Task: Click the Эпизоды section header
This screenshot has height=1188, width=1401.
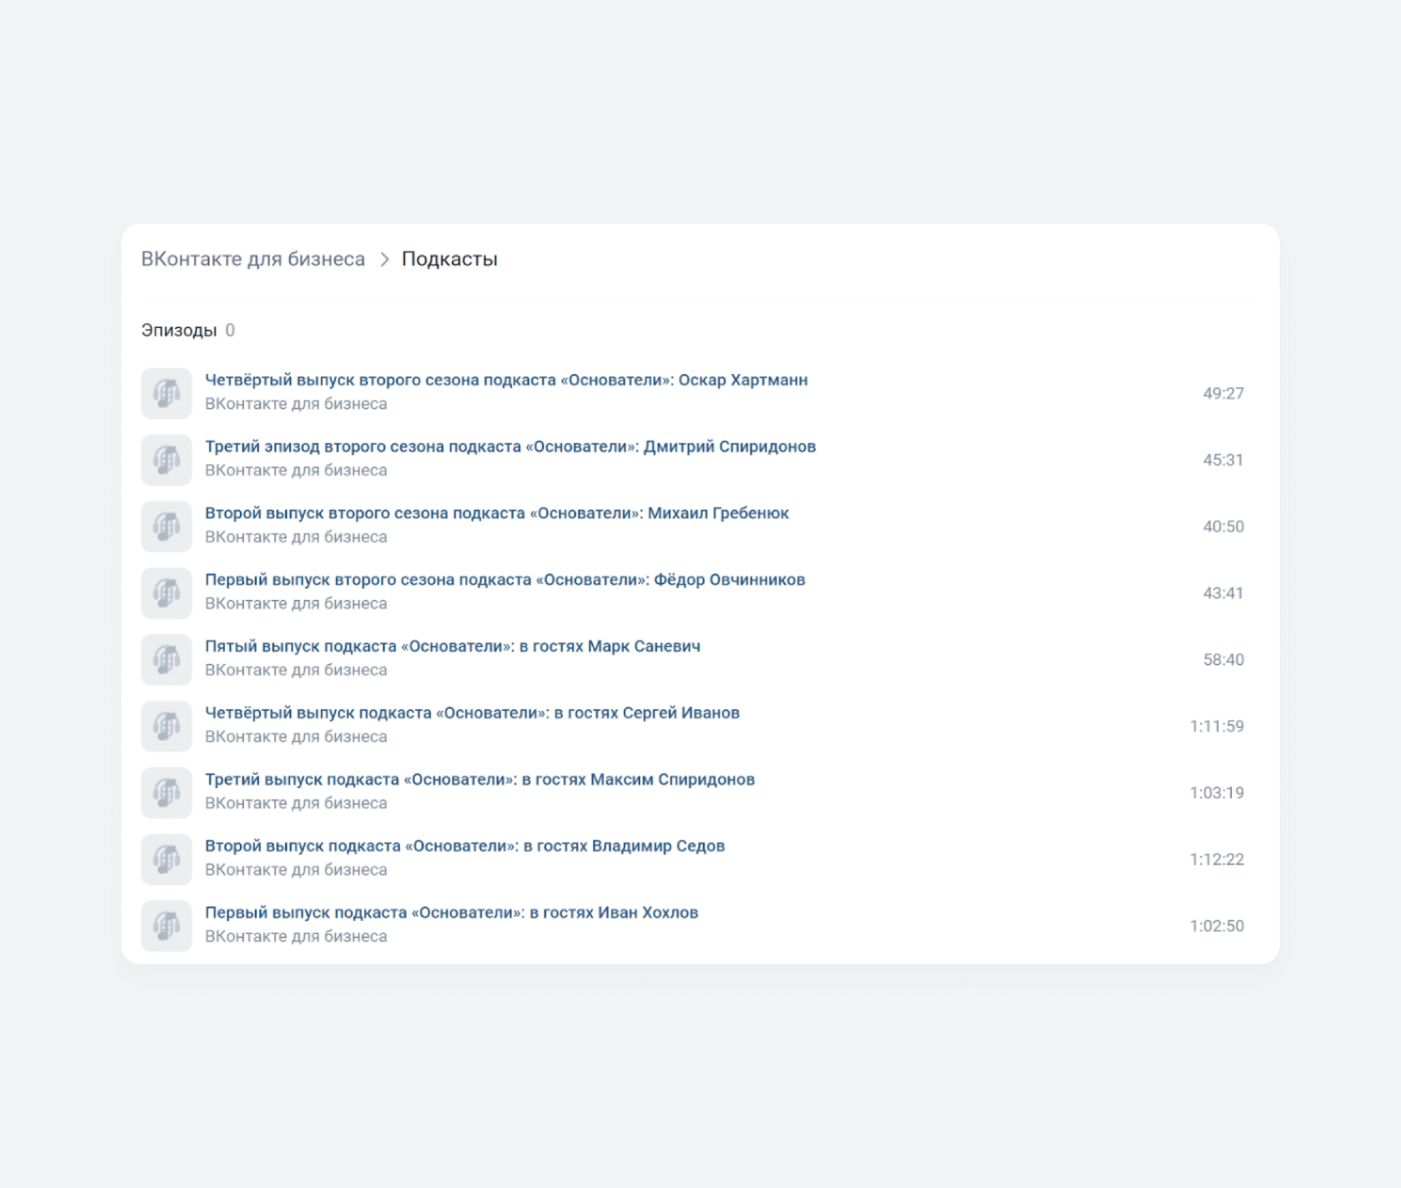Action: (178, 331)
